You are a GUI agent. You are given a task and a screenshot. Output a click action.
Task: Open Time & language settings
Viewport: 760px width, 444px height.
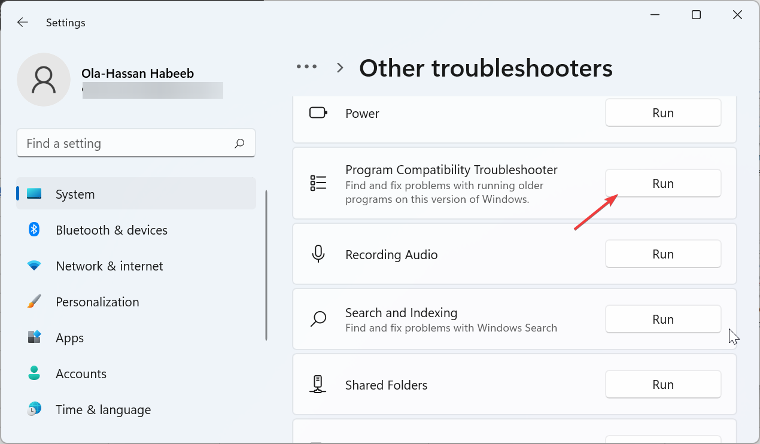136,409
